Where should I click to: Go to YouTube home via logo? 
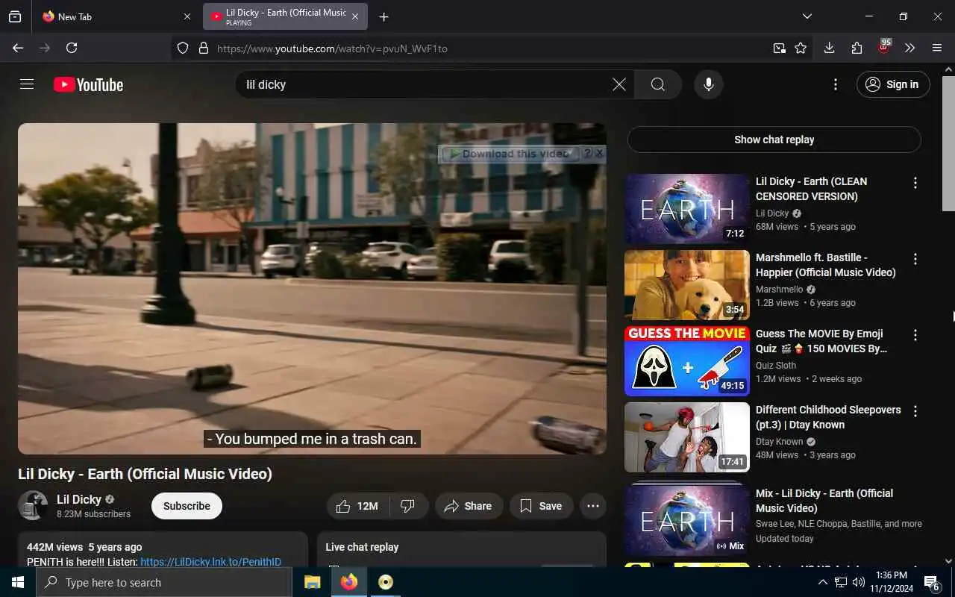pyautogui.click(x=88, y=84)
